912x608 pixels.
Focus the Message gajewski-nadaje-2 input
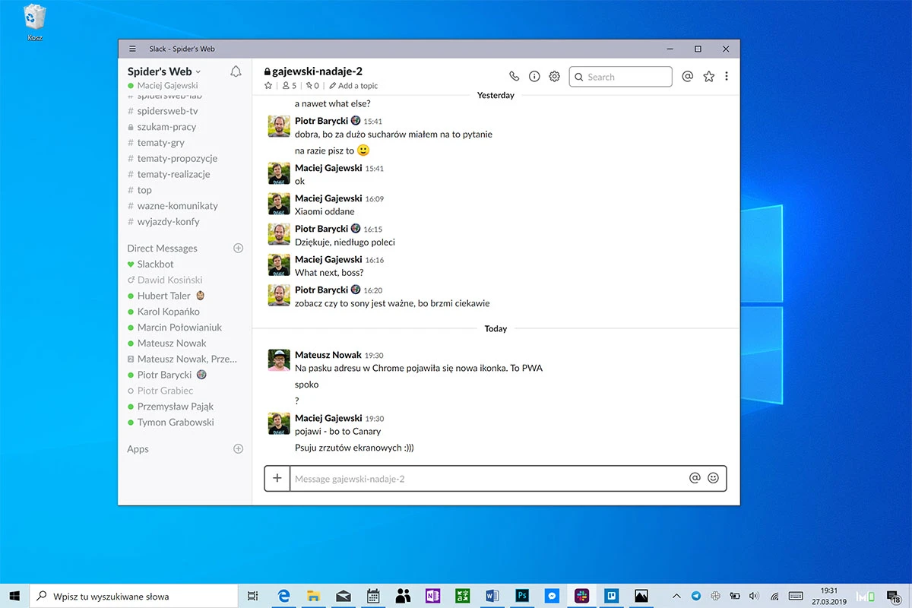point(487,479)
